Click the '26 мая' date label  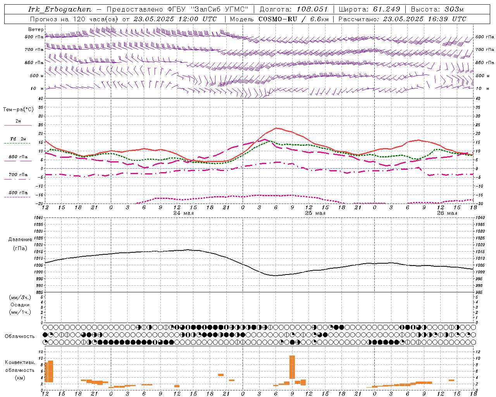pos(447,213)
